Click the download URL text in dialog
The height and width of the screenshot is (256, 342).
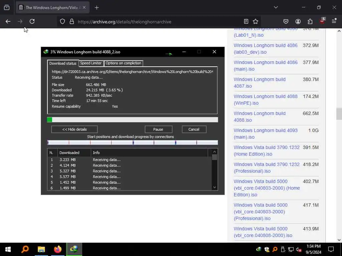(x=132, y=72)
